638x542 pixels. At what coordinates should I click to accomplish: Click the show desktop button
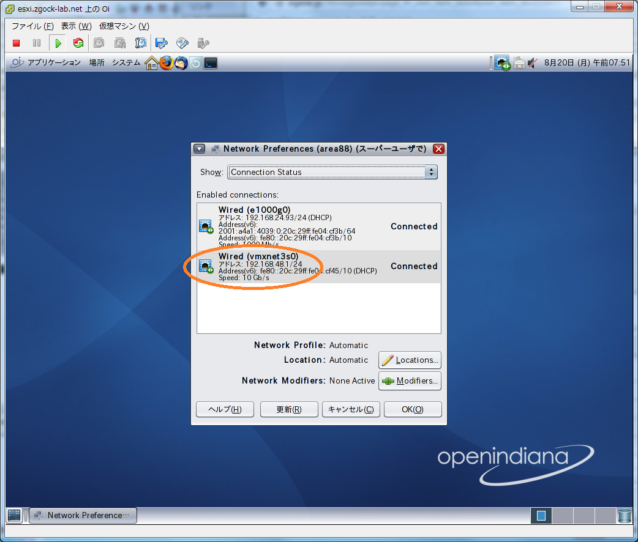click(14, 515)
